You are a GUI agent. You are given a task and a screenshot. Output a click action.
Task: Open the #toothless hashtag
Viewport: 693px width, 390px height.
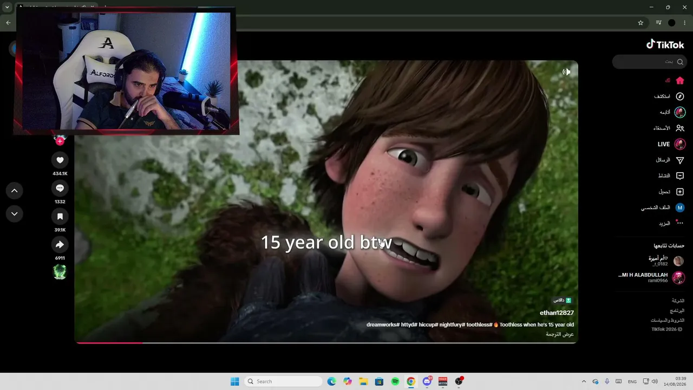tap(479, 324)
